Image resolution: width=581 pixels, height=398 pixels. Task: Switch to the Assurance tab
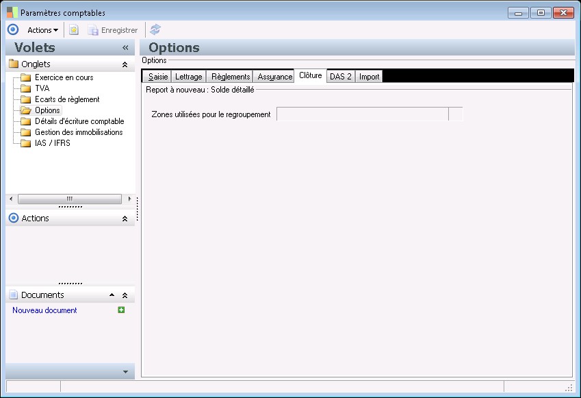tap(274, 77)
